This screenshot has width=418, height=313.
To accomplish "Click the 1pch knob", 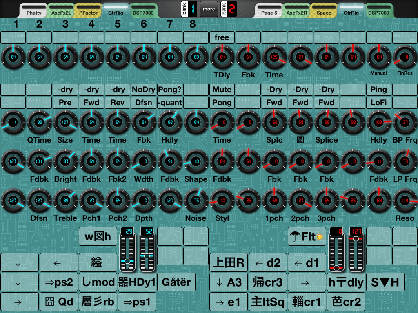I will pos(274,201).
